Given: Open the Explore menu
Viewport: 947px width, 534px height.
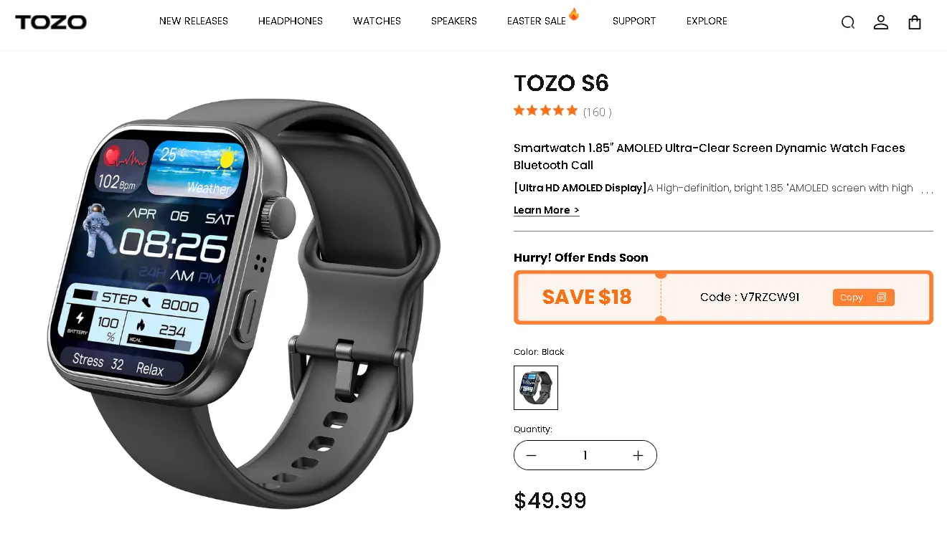Looking at the screenshot, I should [707, 21].
